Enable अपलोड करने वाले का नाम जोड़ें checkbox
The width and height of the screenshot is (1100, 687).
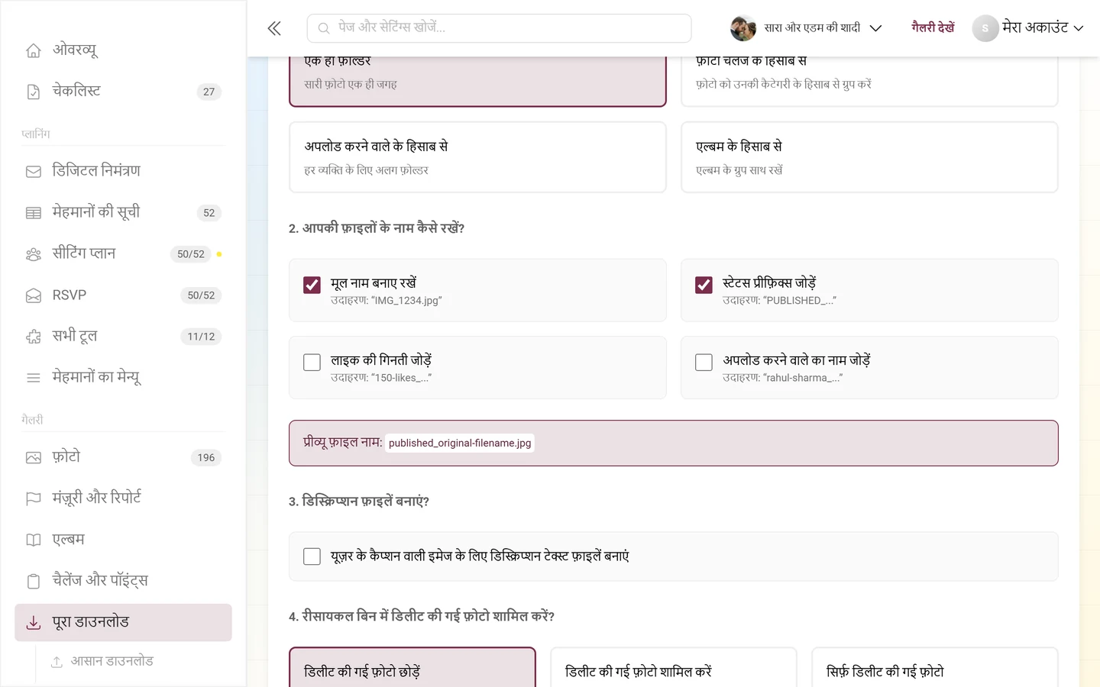pos(704,362)
